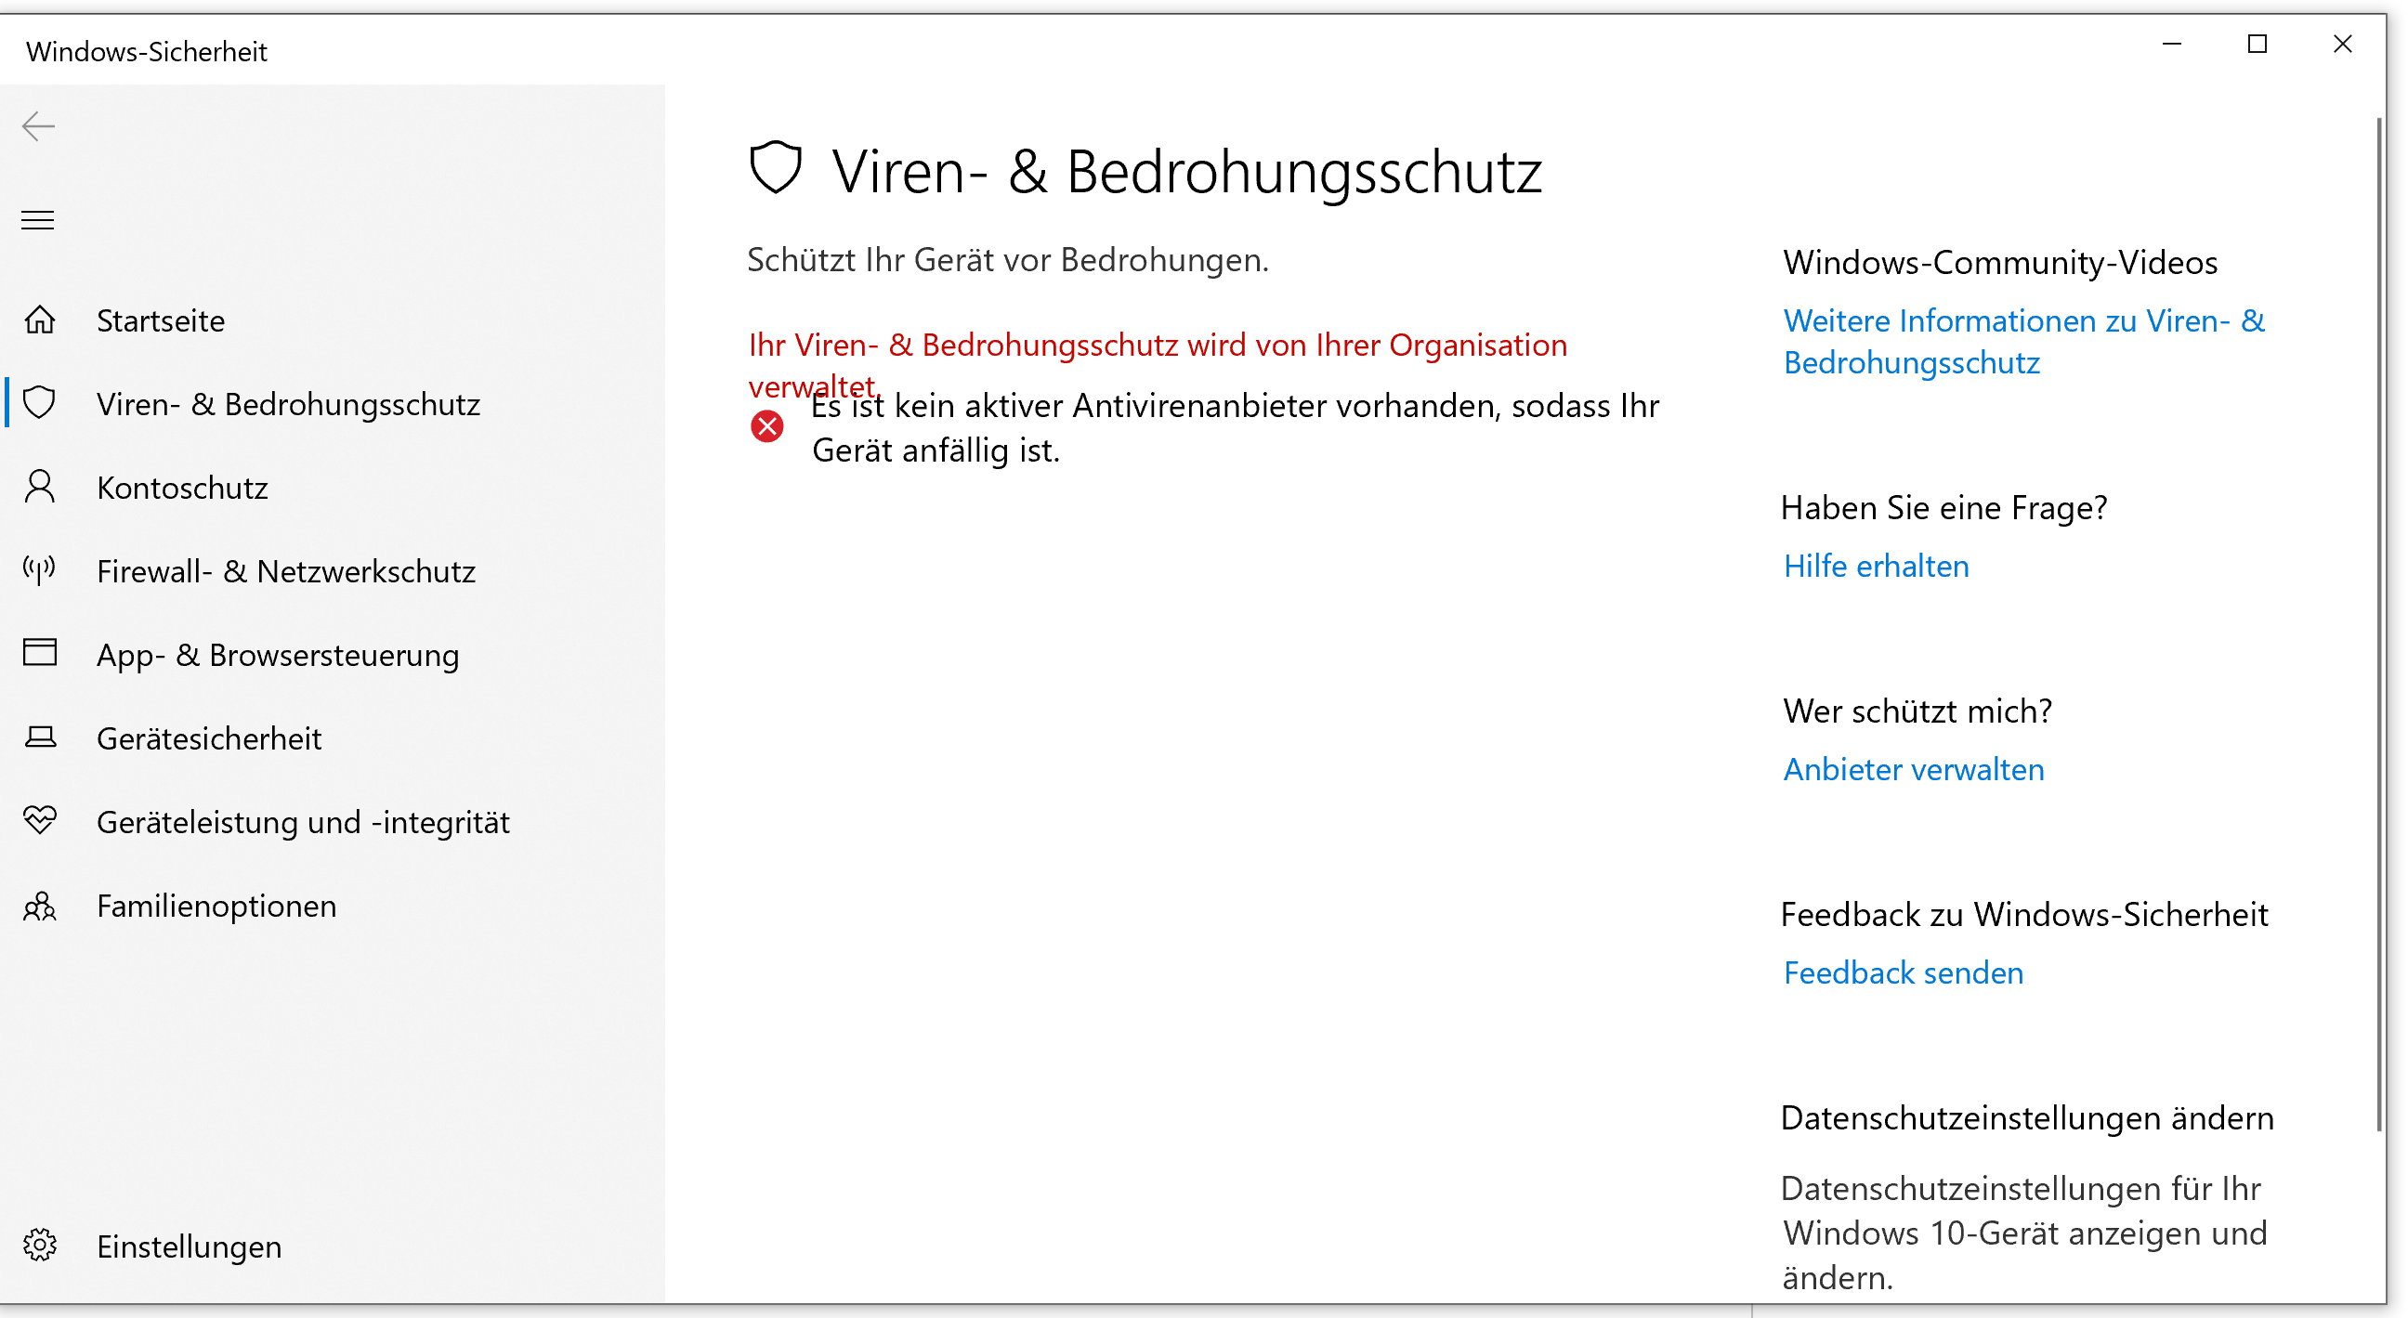Click the 'Windows-Sicherheit' window title text
The image size is (2408, 1318).
point(147,51)
